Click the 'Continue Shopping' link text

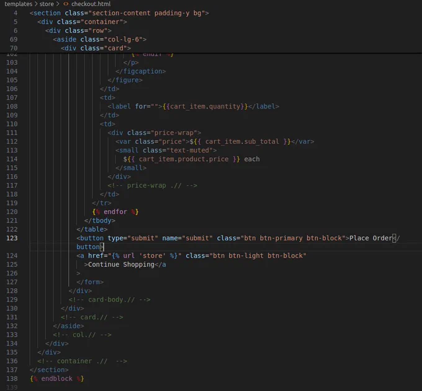pyautogui.click(x=121, y=265)
